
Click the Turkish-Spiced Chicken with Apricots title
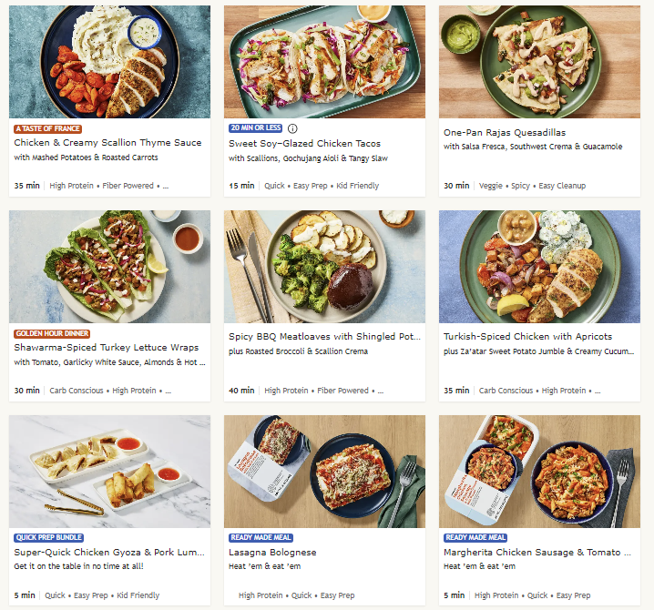click(527, 337)
